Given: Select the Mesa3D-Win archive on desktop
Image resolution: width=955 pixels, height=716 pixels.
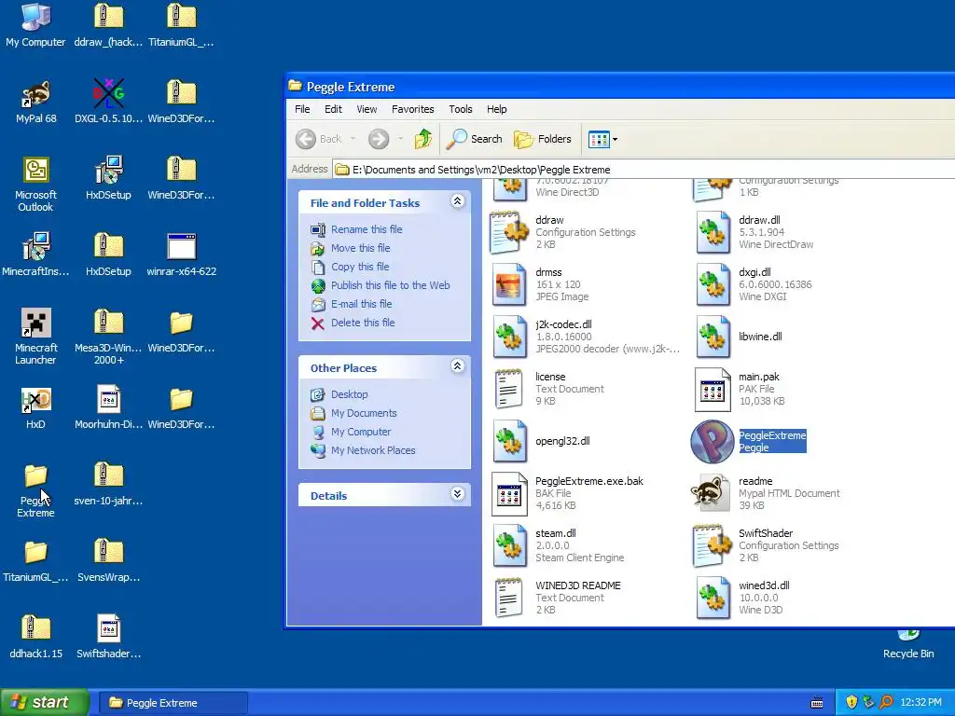Looking at the screenshot, I should pos(108,336).
